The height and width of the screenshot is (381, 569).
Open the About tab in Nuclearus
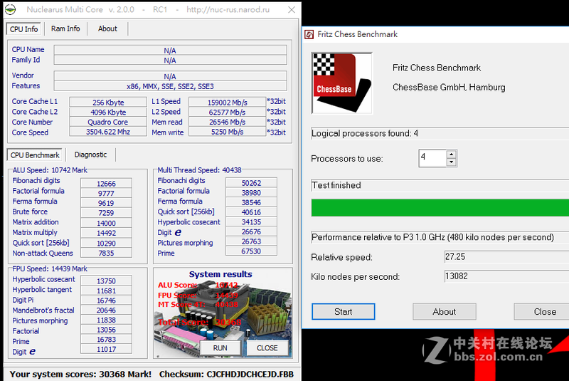pos(107,28)
